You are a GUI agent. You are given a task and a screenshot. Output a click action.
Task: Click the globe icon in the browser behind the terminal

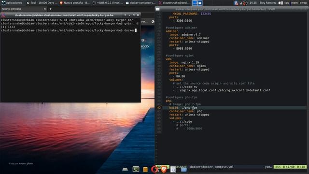pyautogui.click(x=153, y=22)
